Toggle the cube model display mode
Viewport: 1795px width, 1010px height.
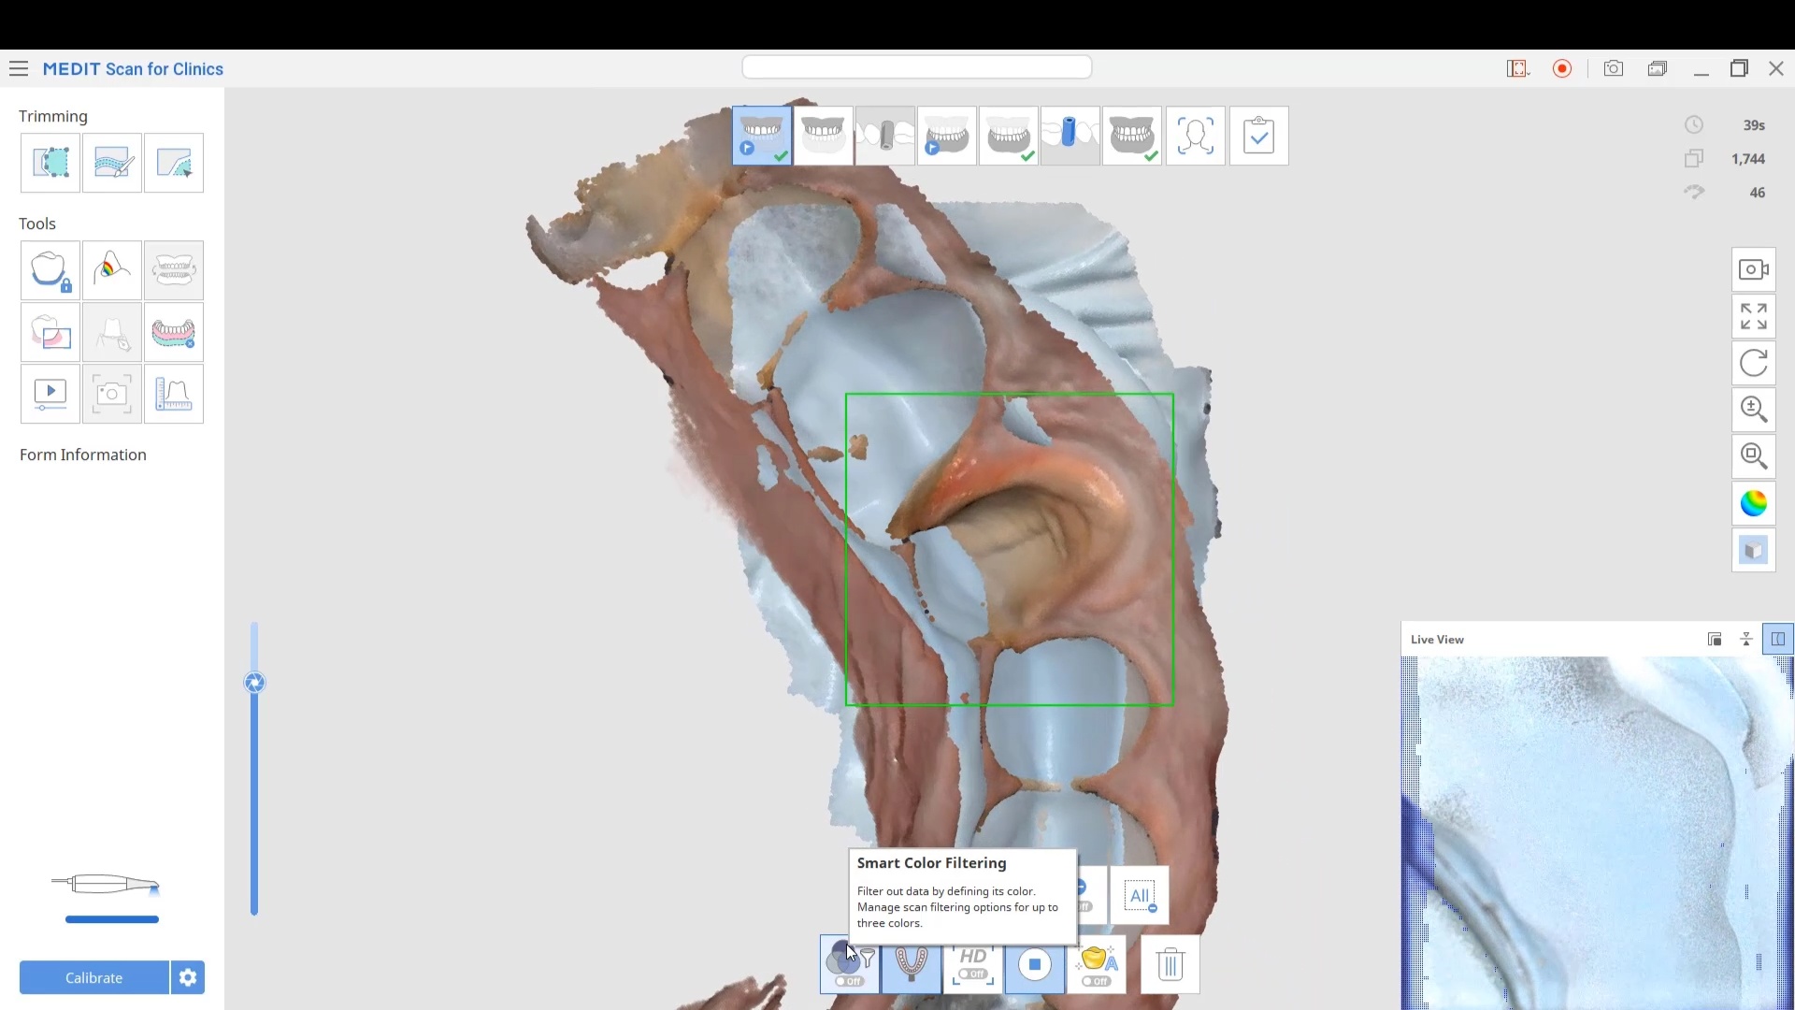(1754, 550)
